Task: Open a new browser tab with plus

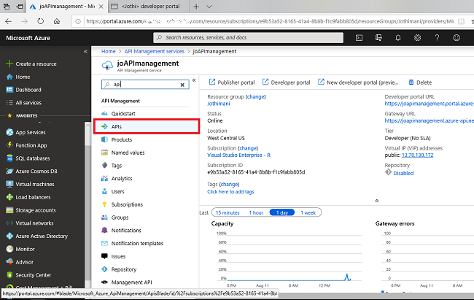Action: [196, 7]
